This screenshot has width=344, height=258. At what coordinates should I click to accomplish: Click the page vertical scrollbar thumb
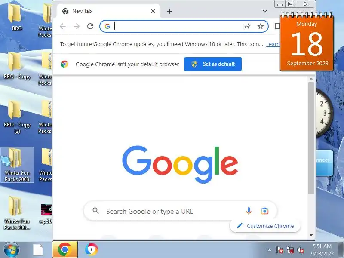311,138
